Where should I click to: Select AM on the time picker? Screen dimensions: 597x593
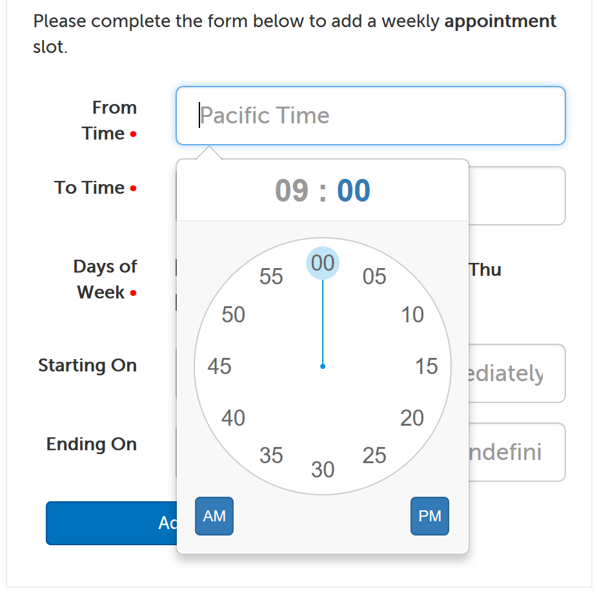214,515
